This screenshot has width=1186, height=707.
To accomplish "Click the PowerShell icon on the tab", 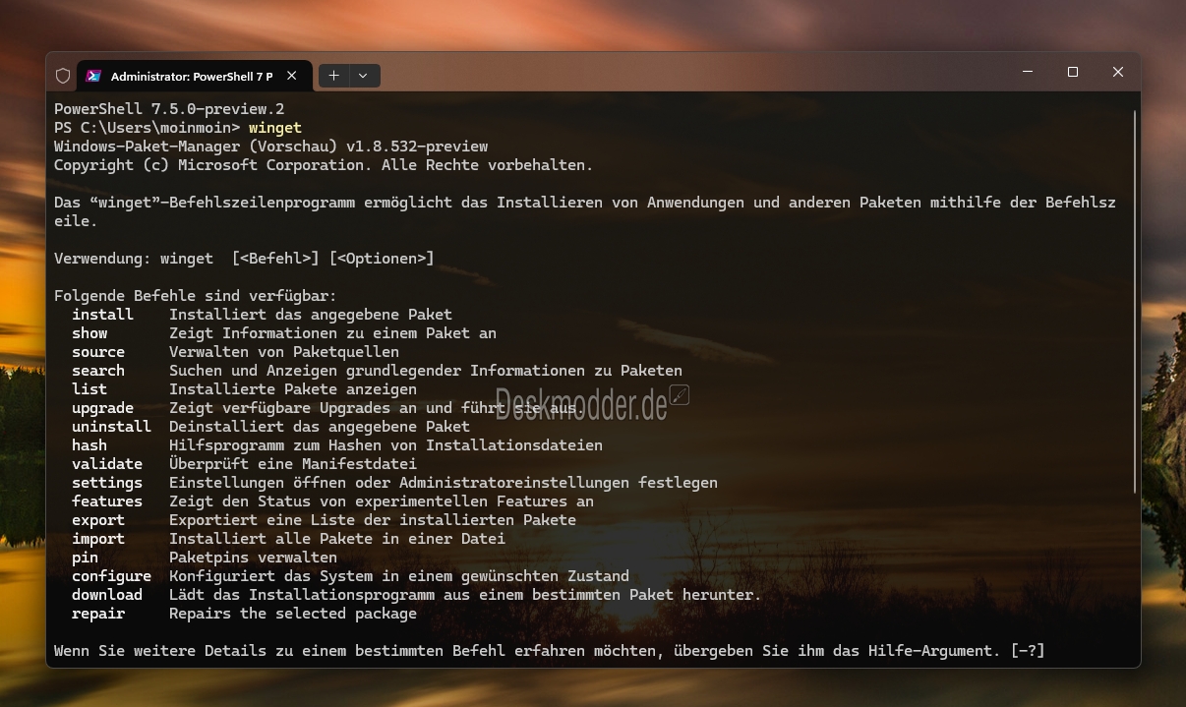I will click(x=93, y=76).
